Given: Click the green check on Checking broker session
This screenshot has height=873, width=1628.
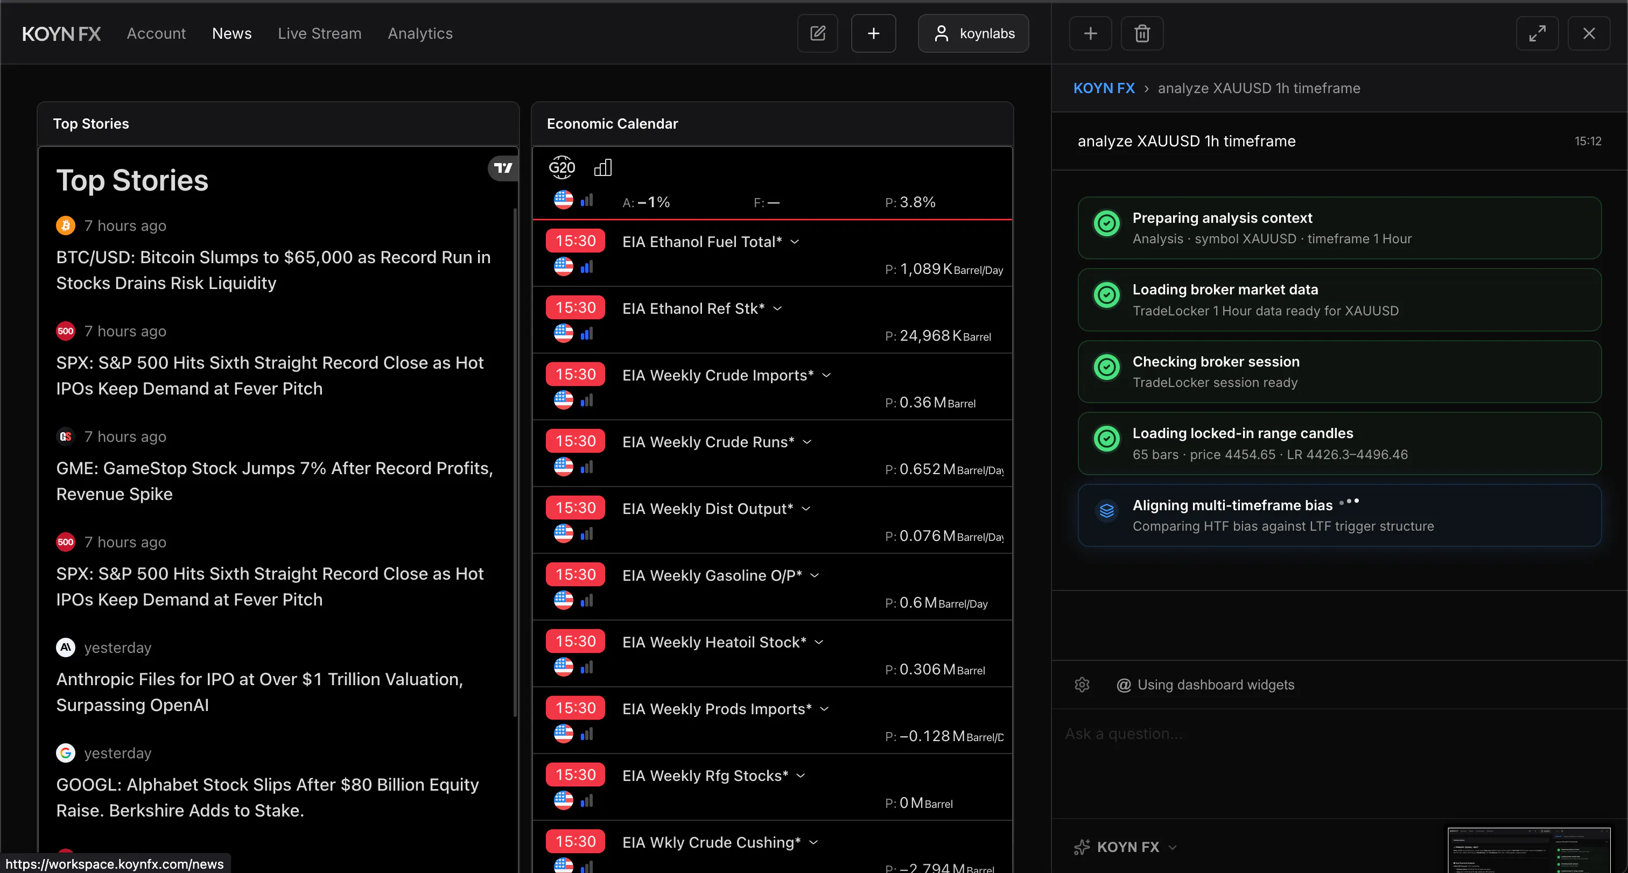Looking at the screenshot, I should pyautogui.click(x=1107, y=367).
